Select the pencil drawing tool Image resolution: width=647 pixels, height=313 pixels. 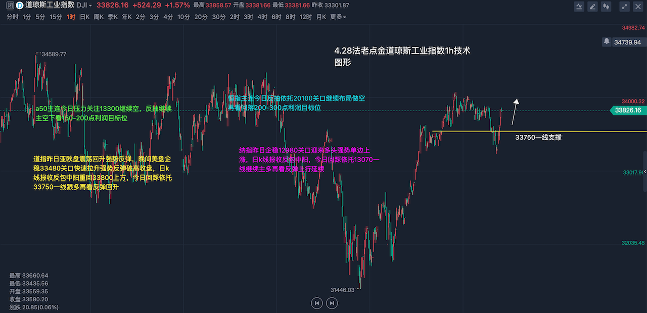pyautogui.click(x=592, y=7)
